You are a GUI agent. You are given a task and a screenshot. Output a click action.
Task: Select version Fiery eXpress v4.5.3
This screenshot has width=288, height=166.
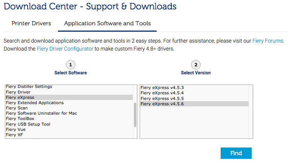click(162, 88)
